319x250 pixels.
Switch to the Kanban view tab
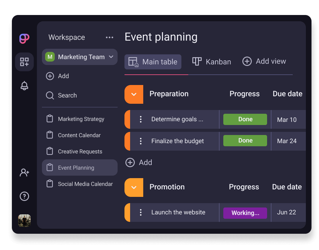click(212, 62)
